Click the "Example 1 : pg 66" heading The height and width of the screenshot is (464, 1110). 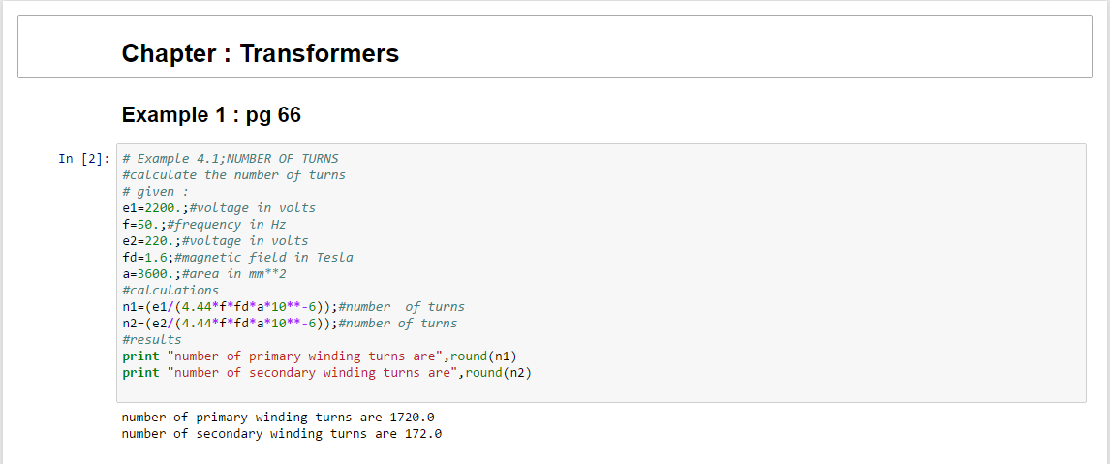coord(211,115)
